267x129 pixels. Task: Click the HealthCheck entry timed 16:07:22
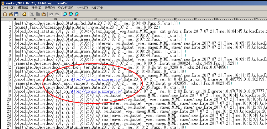[x=100, y=39]
